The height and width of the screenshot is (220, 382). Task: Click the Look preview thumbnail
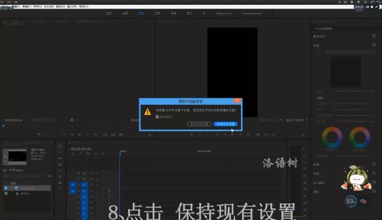346,72
